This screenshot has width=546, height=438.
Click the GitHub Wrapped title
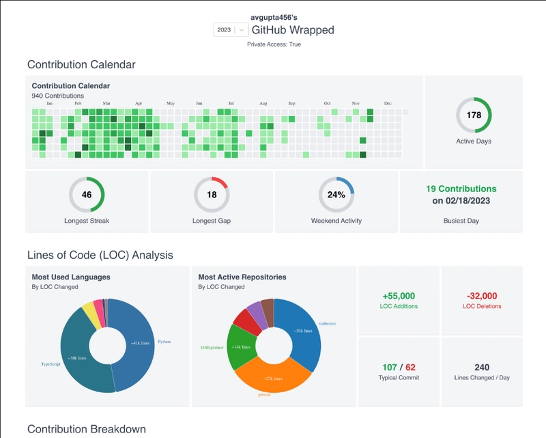click(x=293, y=30)
